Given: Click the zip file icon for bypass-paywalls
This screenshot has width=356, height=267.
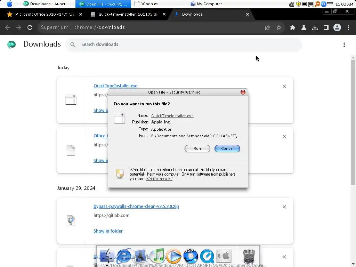Looking at the screenshot, I should click(71, 220).
